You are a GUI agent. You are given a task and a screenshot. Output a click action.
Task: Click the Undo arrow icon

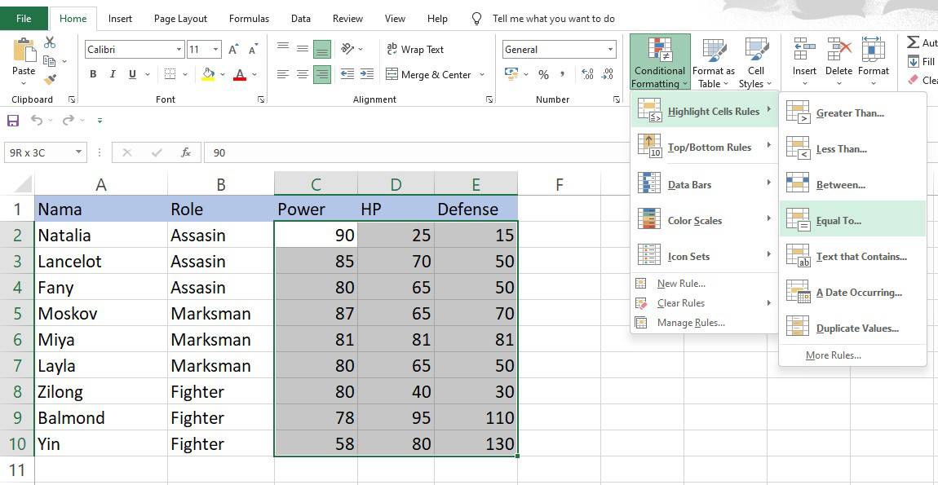(37, 121)
